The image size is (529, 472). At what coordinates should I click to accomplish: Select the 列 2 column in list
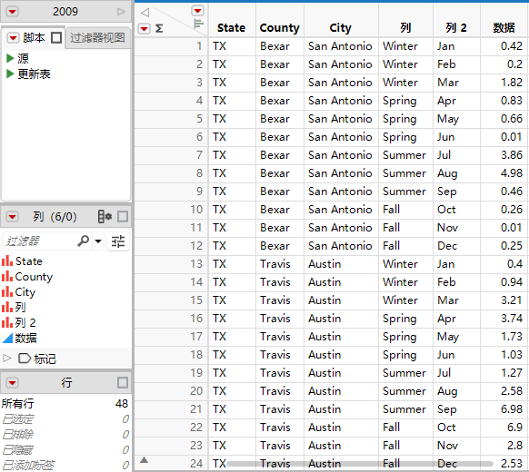click(25, 323)
